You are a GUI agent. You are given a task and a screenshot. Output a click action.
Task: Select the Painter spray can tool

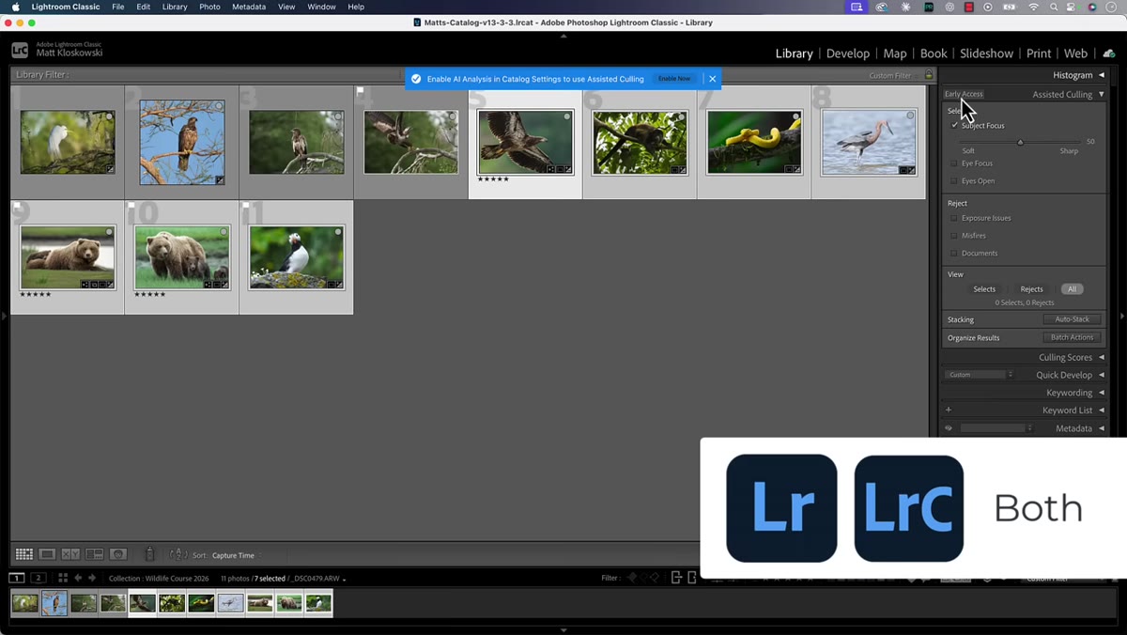point(149,554)
